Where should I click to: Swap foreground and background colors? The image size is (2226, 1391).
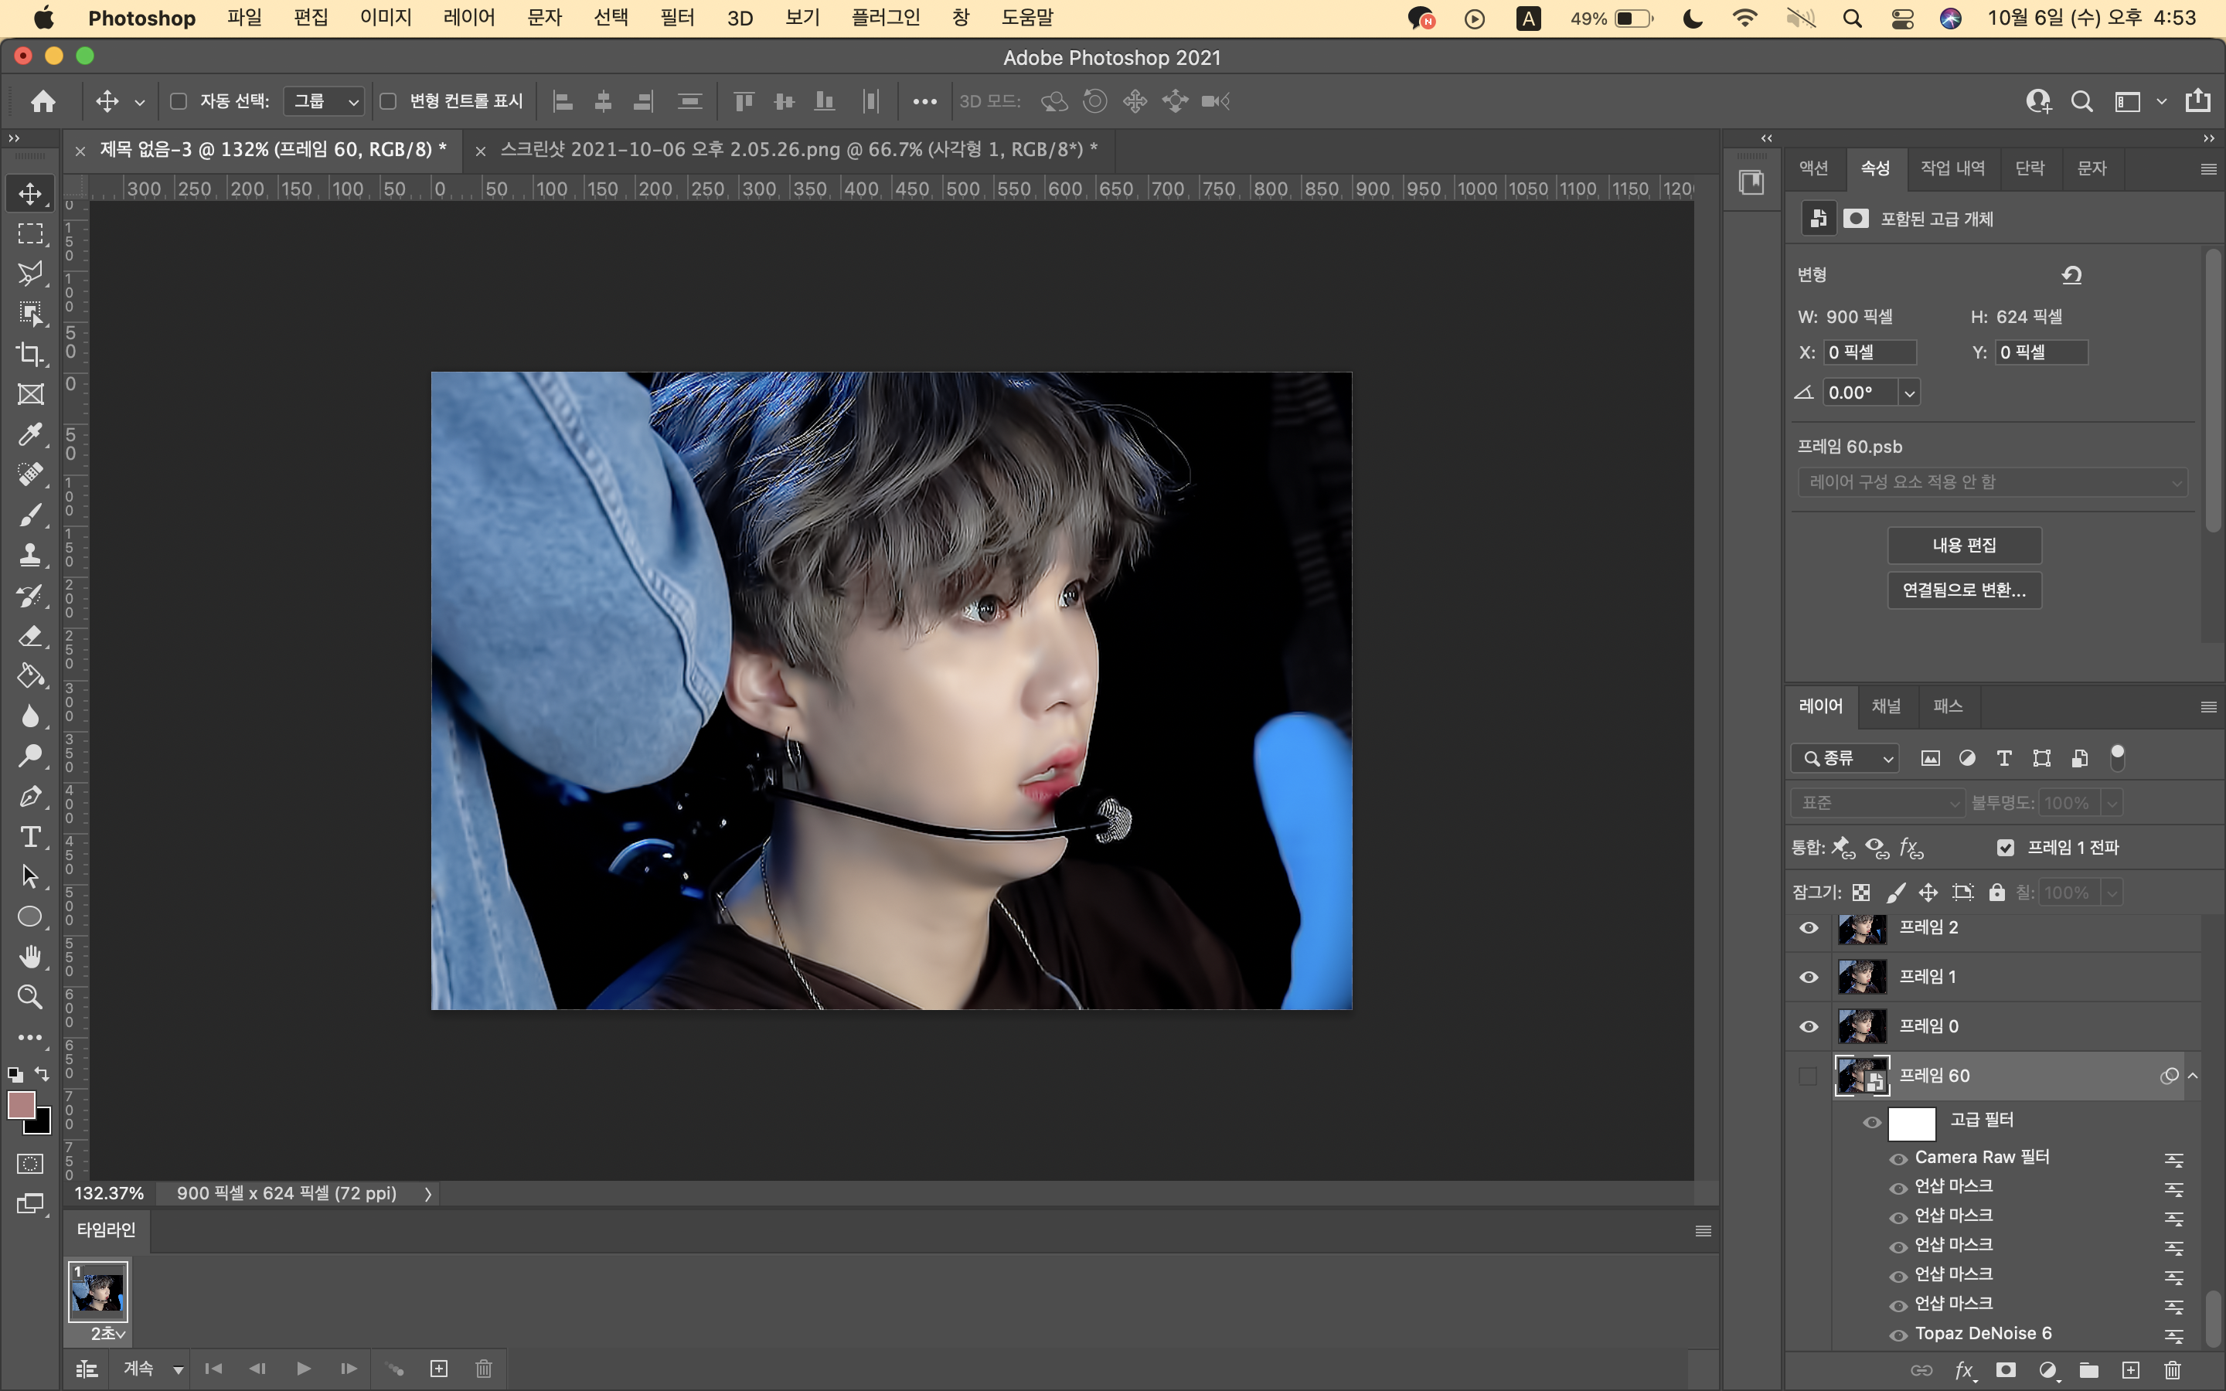pos(43,1073)
